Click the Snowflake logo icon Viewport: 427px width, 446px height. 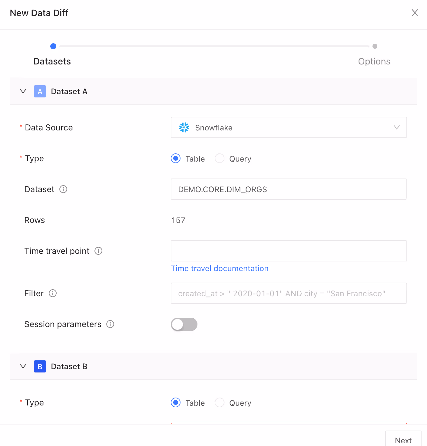[184, 127]
